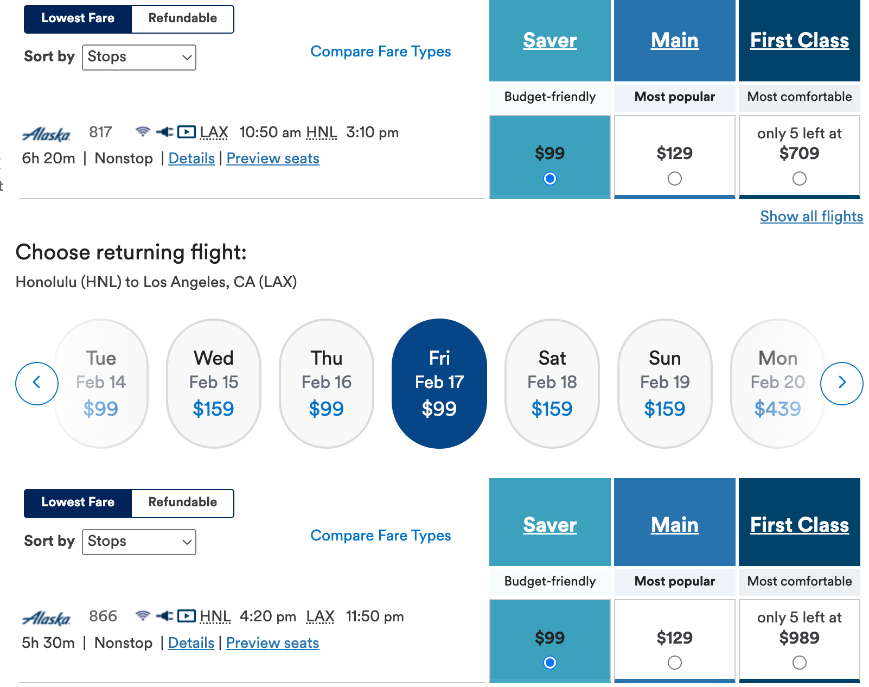This screenshot has height=687, width=869.
Task: Click the Wi-Fi icon on flight 817
Action: (143, 132)
